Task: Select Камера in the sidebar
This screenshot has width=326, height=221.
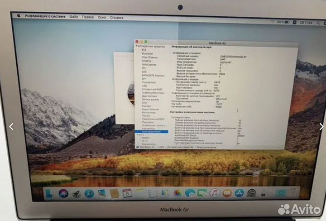Action: (x=146, y=106)
